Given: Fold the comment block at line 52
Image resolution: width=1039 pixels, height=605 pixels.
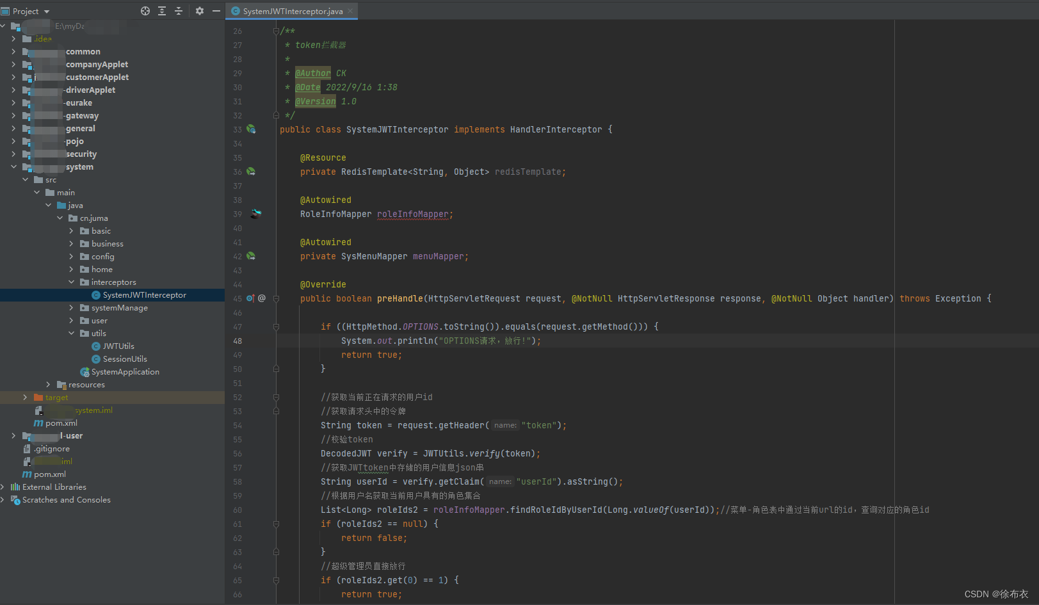Looking at the screenshot, I should 276,397.
